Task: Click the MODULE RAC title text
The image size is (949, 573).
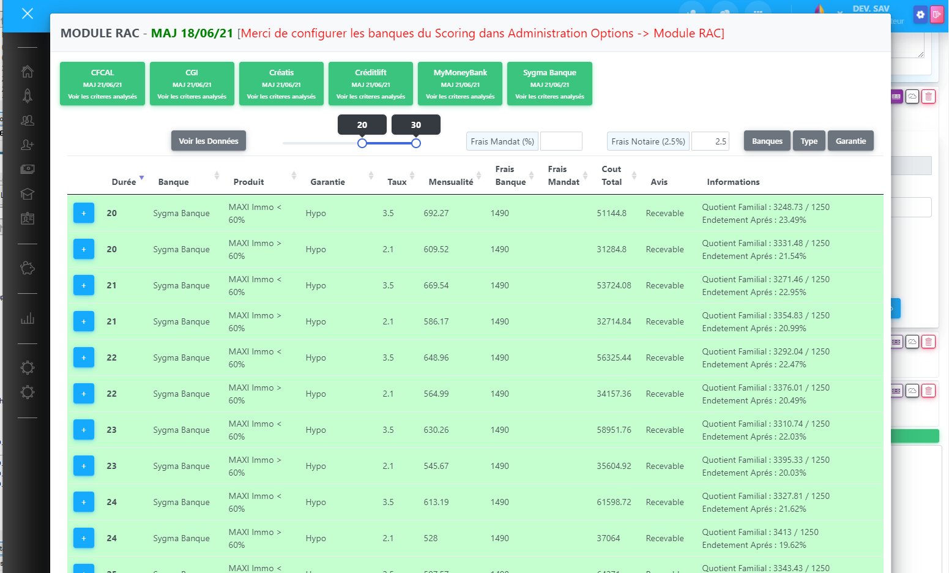Action: 100,33
